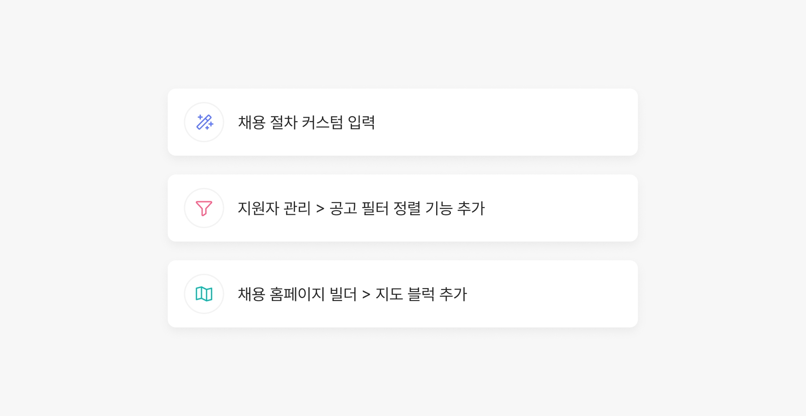The image size is (806, 416).
Task: Click the word 절차 in first card
Action: tap(283, 123)
